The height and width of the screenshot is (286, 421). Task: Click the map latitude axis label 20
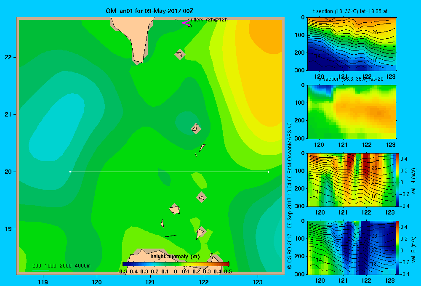point(8,172)
